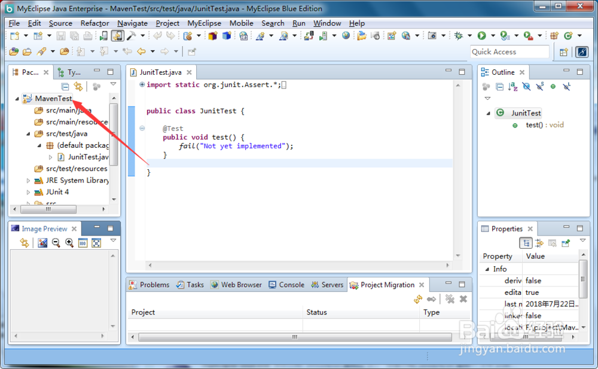Open the MyEclipse menu
This screenshot has height=369, width=598.
tap(204, 23)
